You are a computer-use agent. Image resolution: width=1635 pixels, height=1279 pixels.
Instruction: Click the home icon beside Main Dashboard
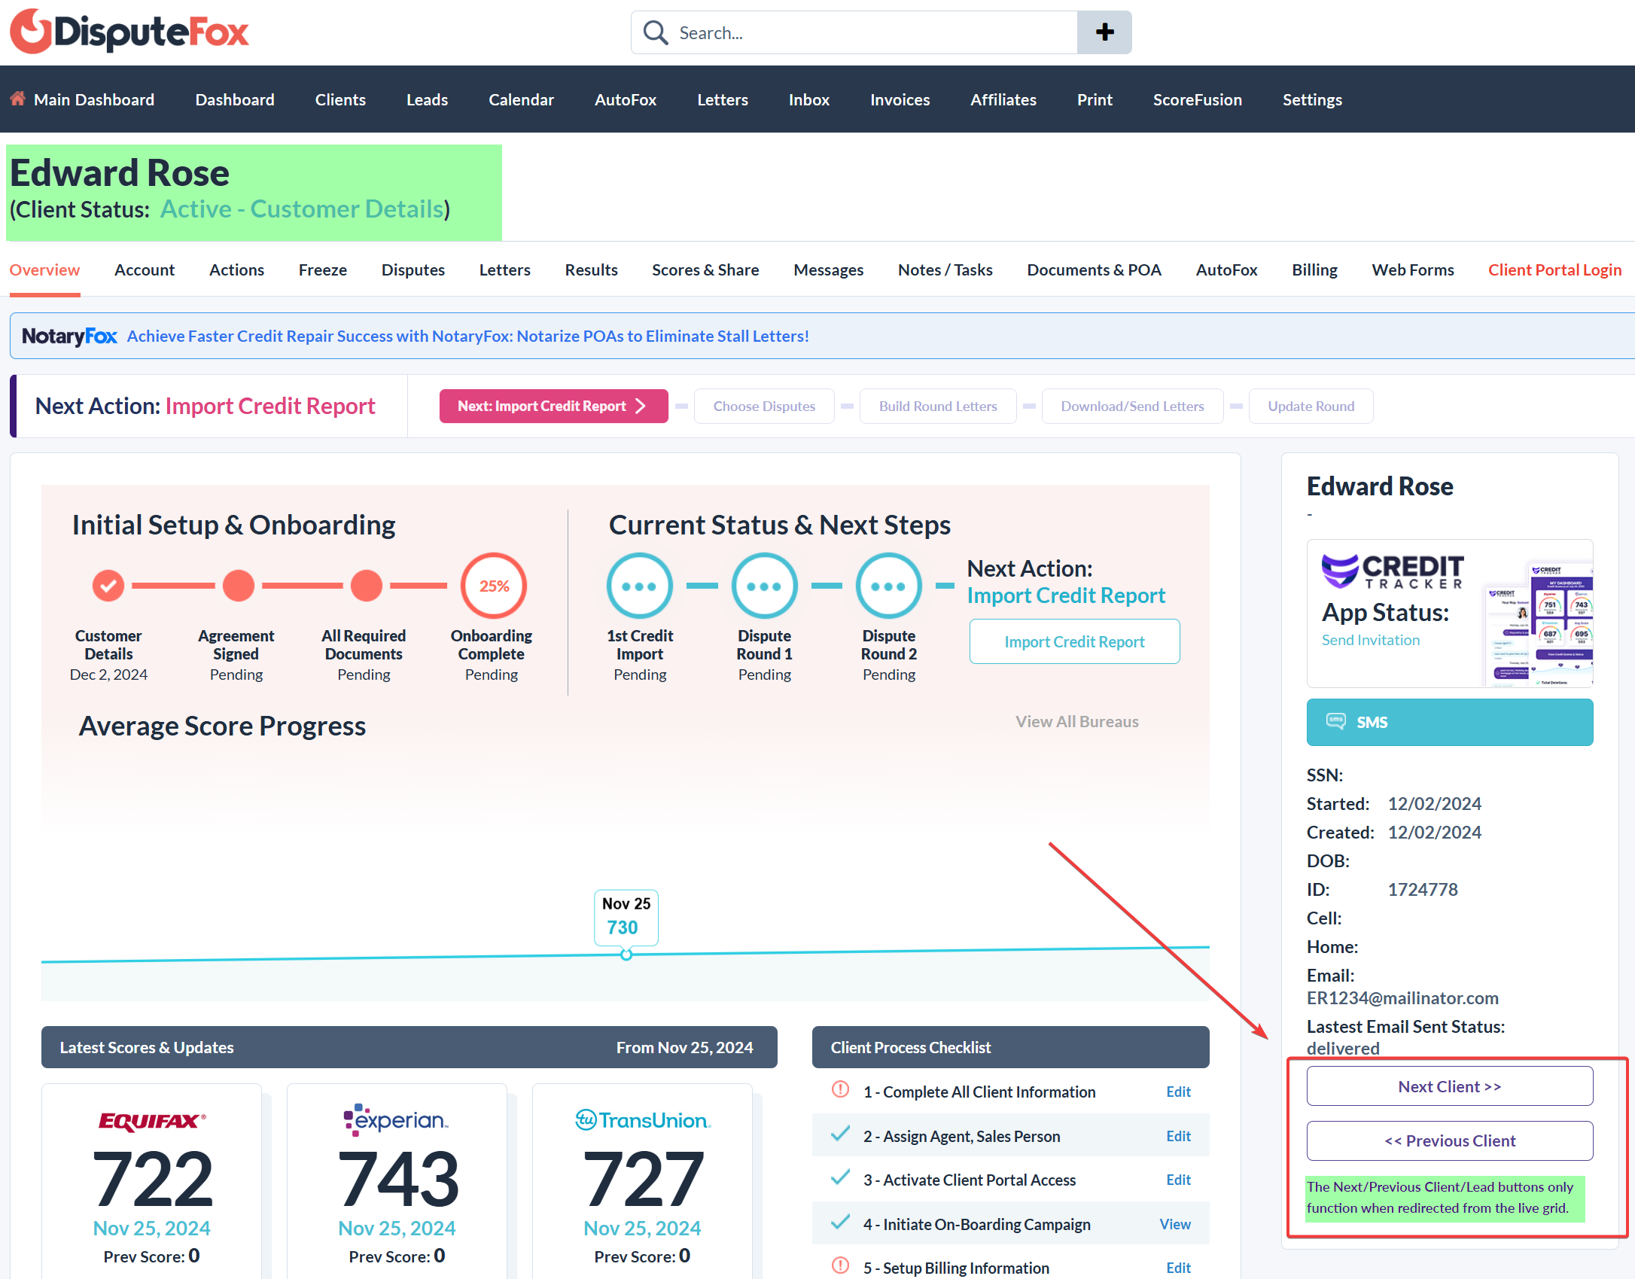18,99
